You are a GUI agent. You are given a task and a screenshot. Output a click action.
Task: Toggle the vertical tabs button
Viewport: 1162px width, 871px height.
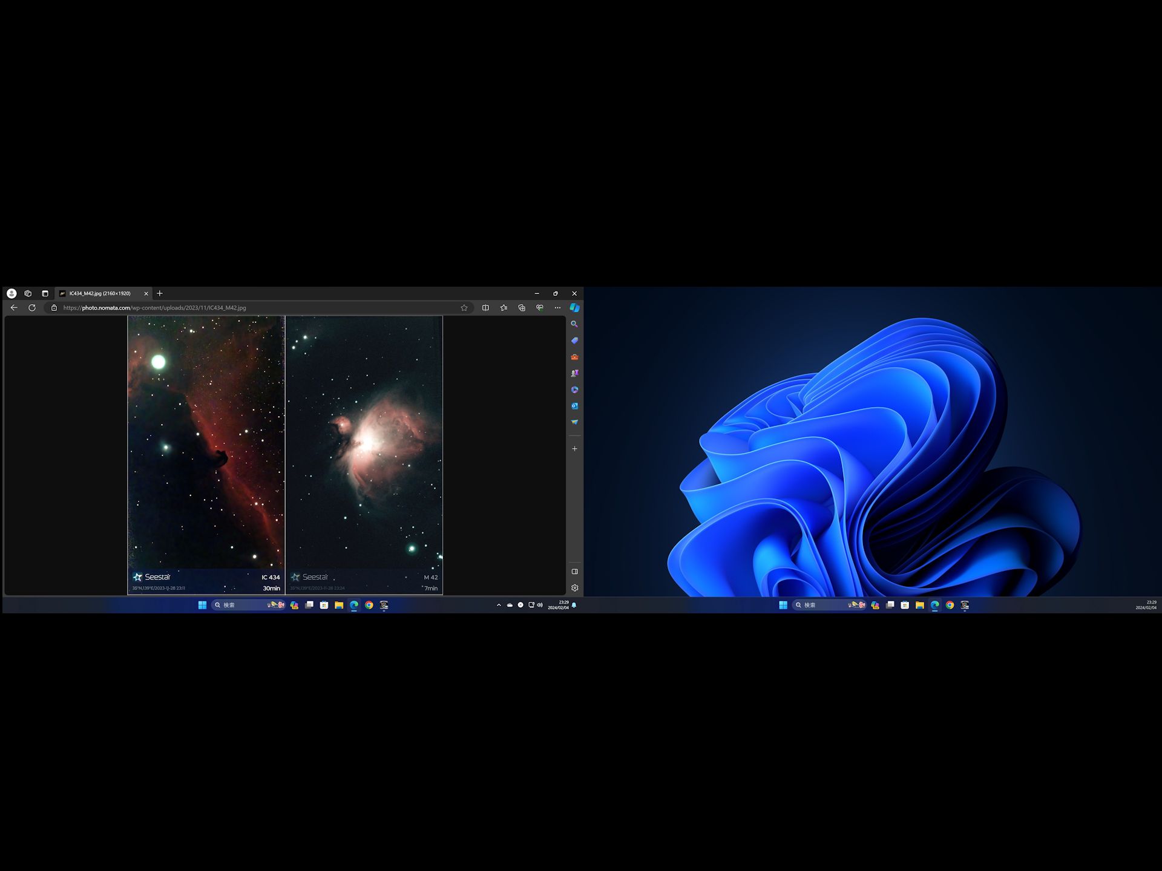coord(45,293)
